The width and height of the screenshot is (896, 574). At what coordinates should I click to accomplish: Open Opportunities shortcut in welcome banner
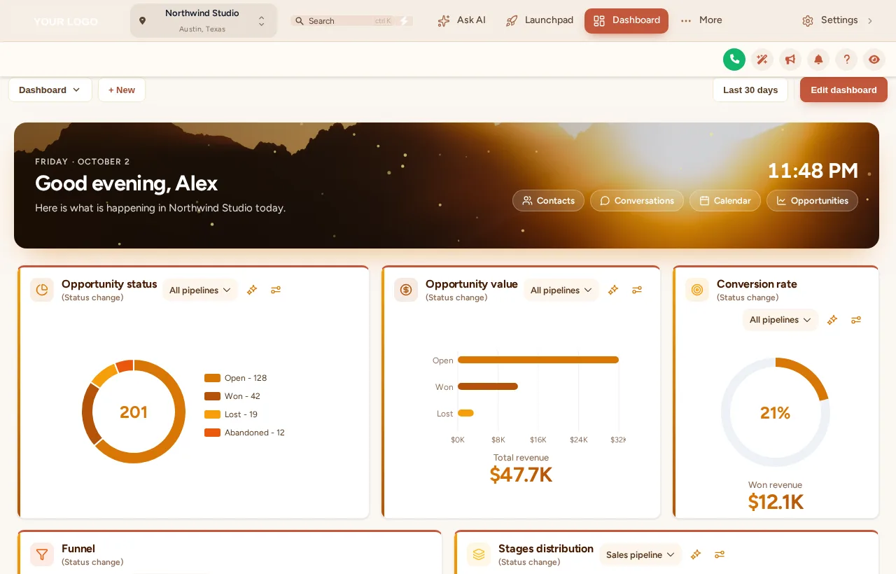pyautogui.click(x=812, y=200)
